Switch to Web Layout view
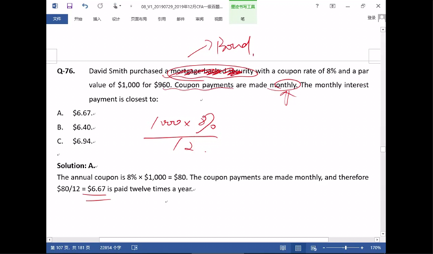Image resolution: width=433 pixels, height=254 pixels. point(314,248)
